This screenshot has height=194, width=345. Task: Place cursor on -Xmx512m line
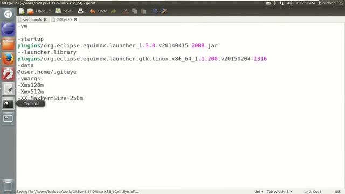point(31,92)
